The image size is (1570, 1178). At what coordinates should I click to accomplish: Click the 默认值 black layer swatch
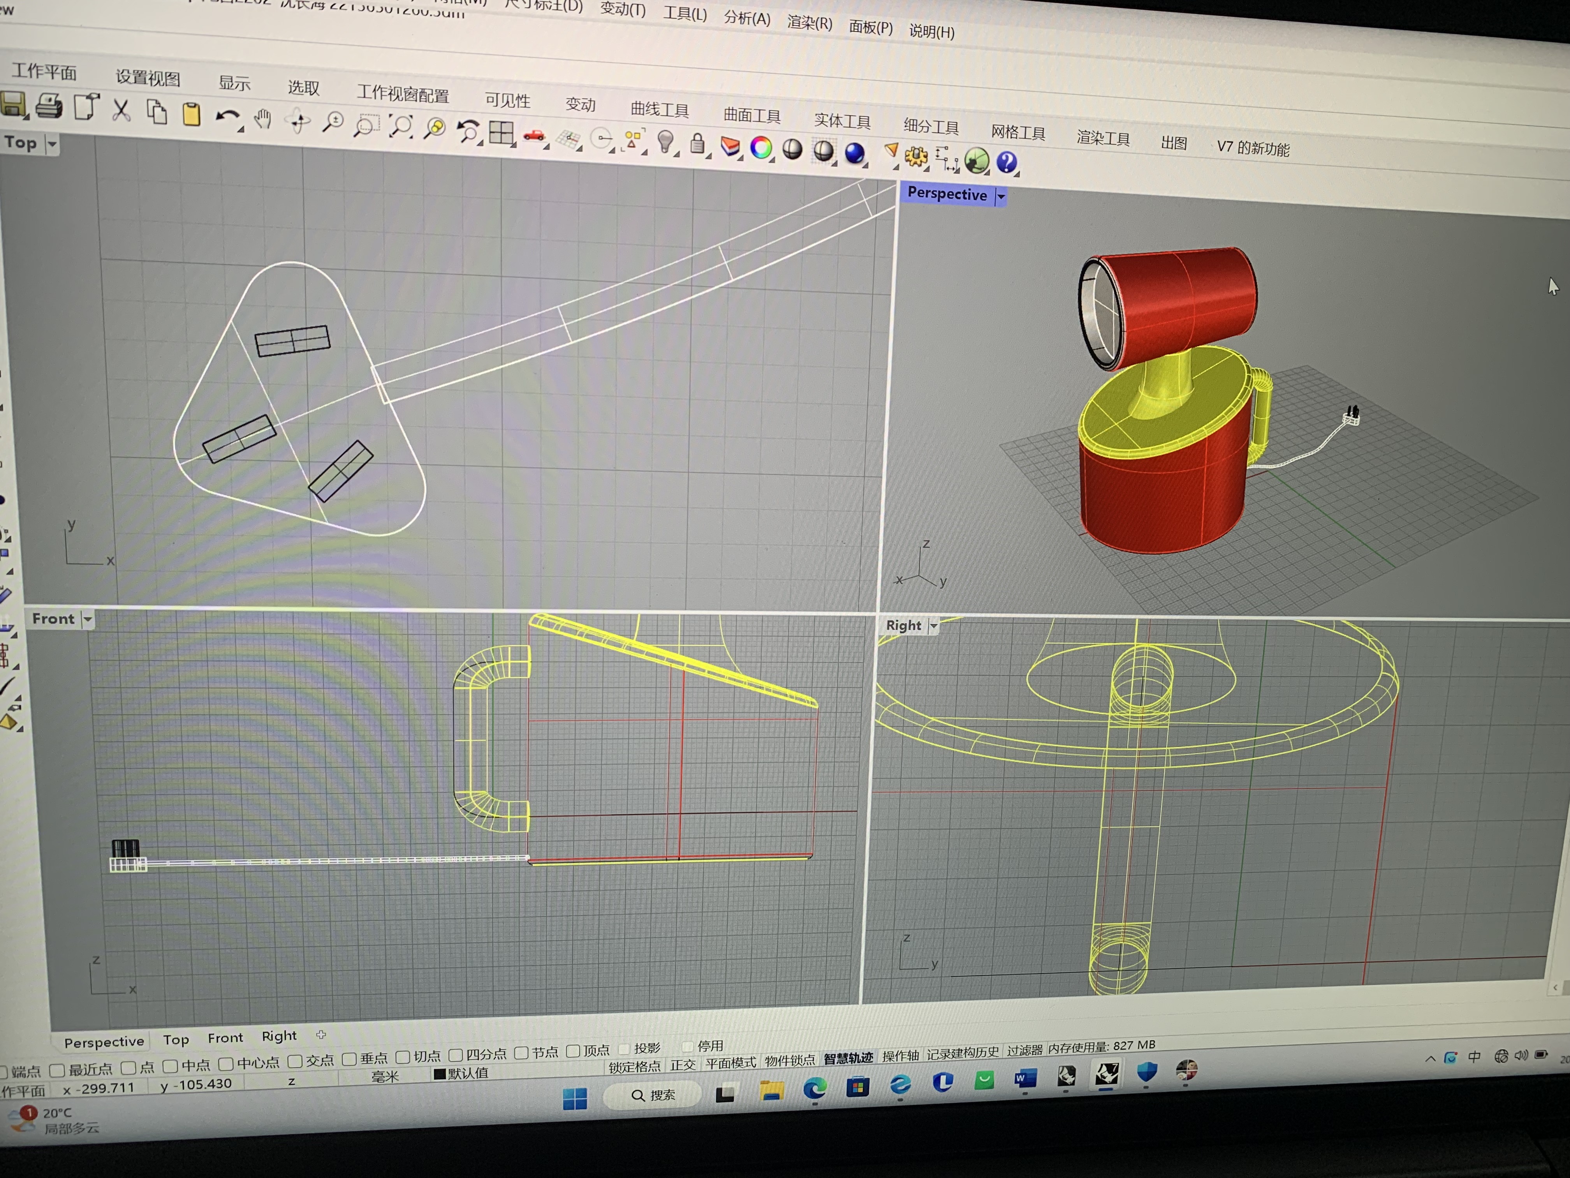tap(439, 1074)
